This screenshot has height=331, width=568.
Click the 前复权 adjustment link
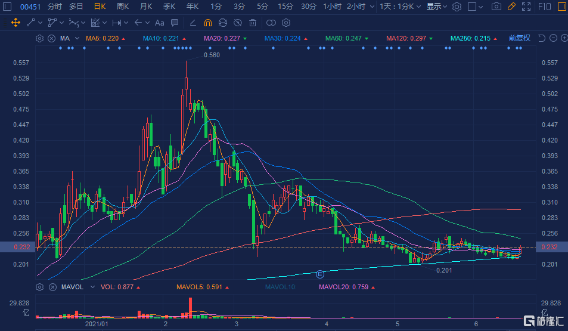pos(520,38)
